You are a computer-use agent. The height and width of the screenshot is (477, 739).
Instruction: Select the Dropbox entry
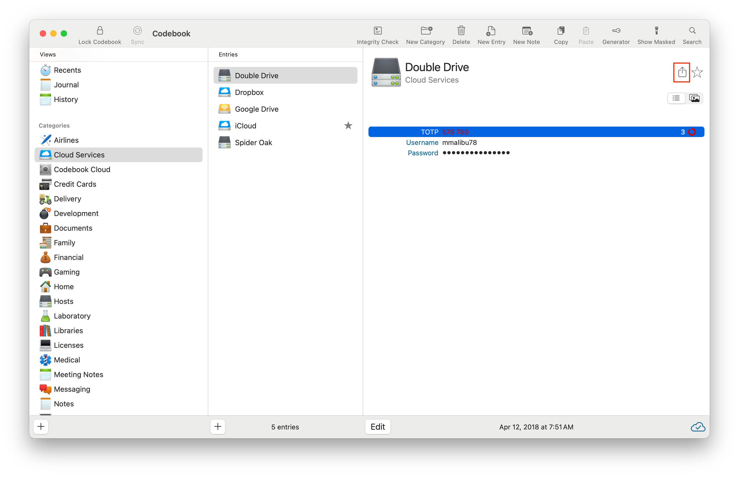tap(249, 92)
